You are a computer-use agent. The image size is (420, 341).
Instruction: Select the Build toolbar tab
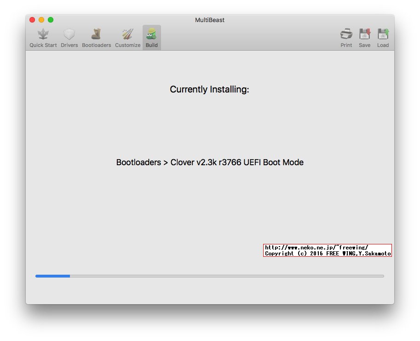(x=152, y=38)
